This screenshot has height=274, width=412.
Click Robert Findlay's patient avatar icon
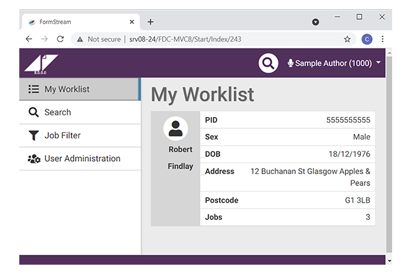pyautogui.click(x=175, y=128)
